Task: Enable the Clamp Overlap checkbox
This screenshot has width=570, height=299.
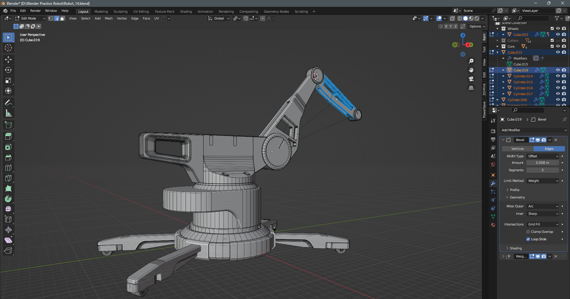Action: (528, 231)
